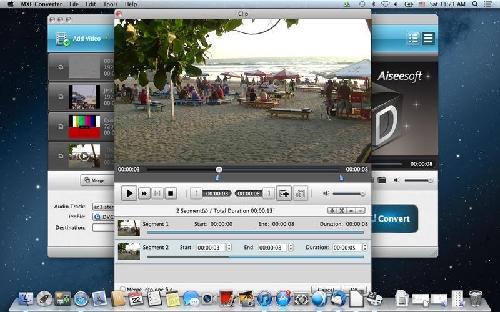
Task: Click the new segment filmstrip-plus icon
Action: [284, 193]
